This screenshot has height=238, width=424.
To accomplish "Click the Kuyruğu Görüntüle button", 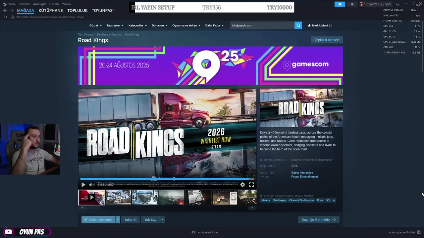I will pyautogui.click(x=319, y=219).
